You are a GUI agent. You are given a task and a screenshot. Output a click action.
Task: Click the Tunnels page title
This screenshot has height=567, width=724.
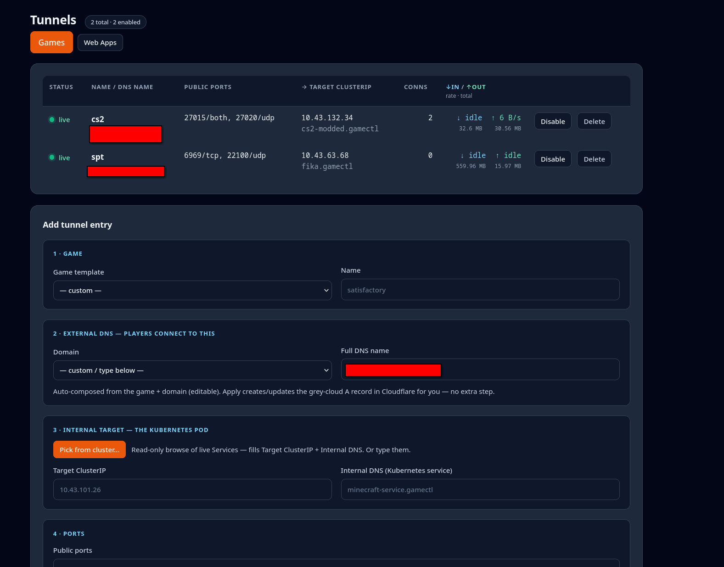click(53, 20)
